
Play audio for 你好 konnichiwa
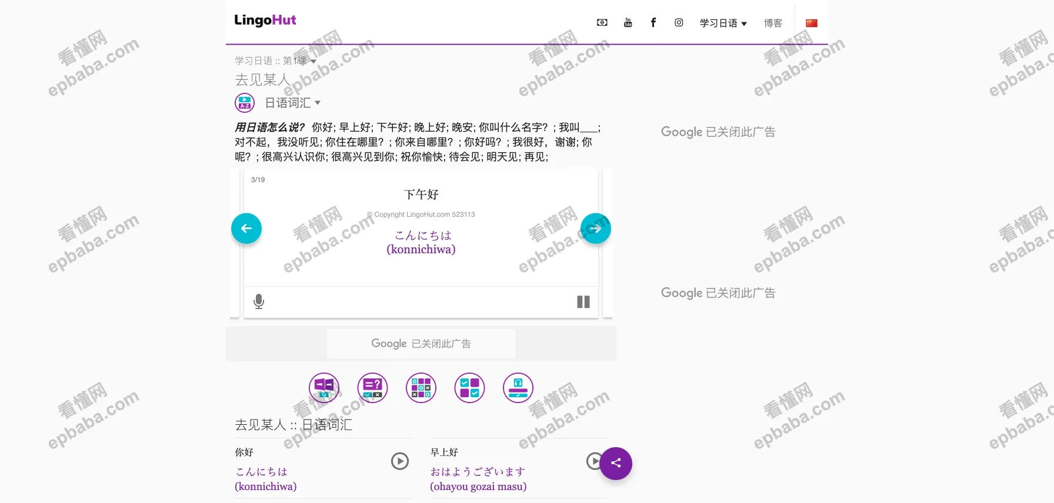point(400,461)
